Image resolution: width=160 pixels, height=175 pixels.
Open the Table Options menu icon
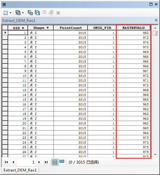tap(6, 13)
